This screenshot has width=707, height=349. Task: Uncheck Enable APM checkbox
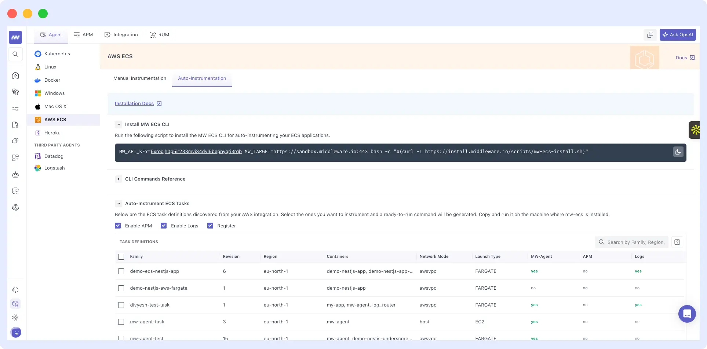tap(118, 226)
